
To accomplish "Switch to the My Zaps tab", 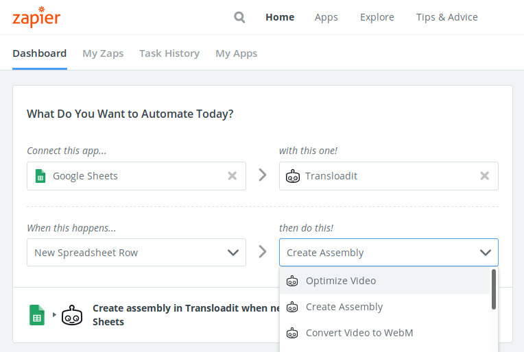I will pos(103,53).
